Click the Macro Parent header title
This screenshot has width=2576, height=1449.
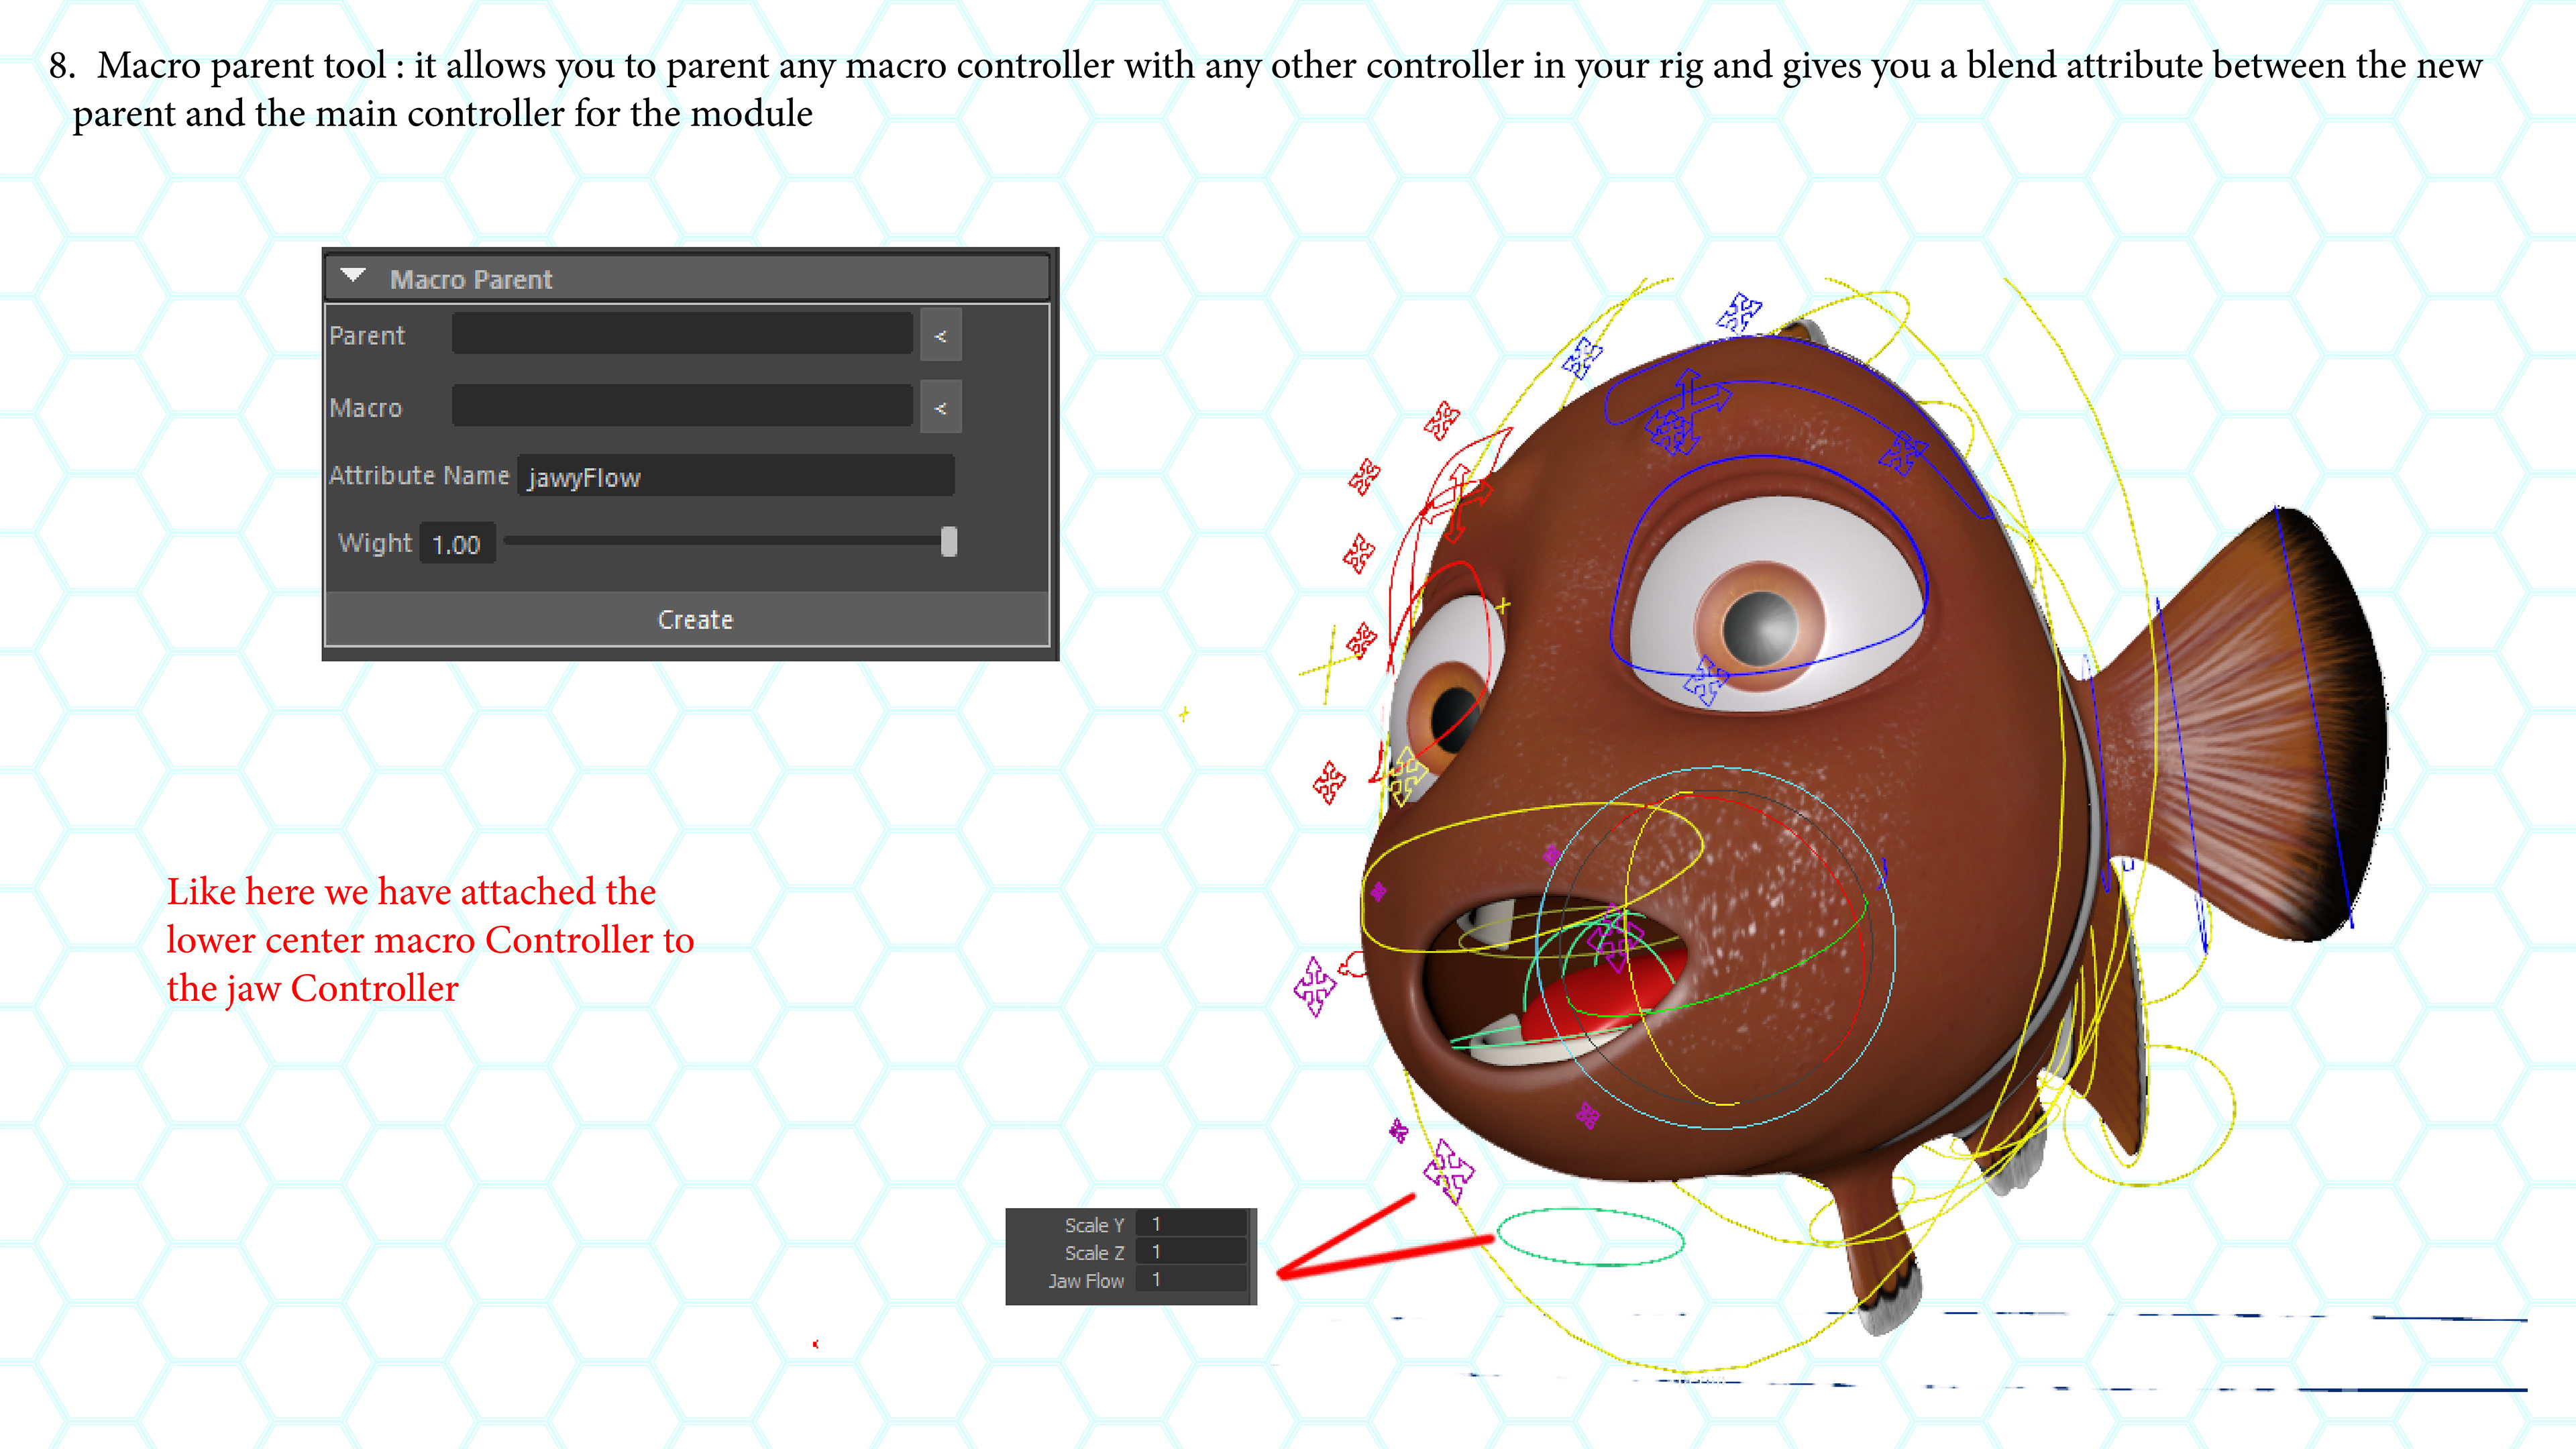(470, 279)
